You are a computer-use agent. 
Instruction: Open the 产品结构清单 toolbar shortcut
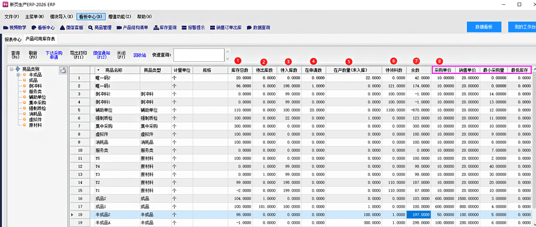coord(132,27)
